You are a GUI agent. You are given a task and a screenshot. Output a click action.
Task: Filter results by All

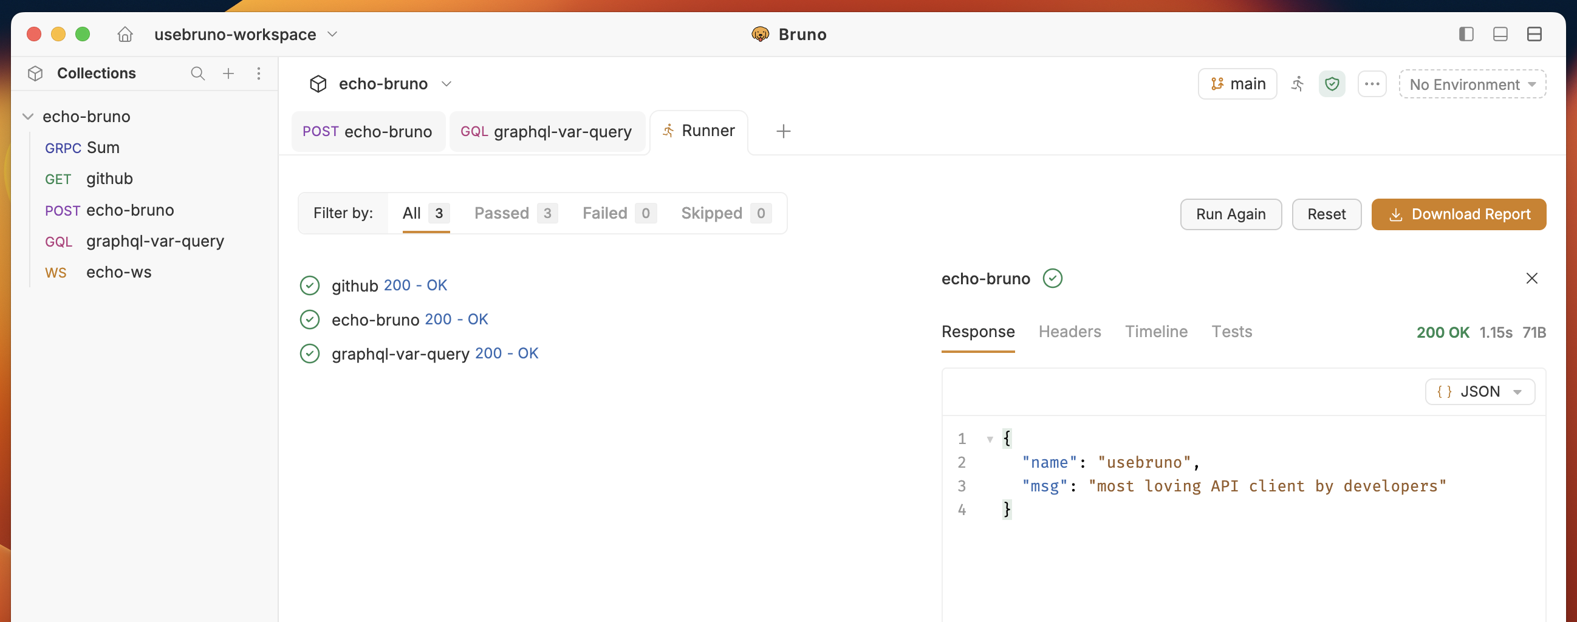(x=426, y=213)
